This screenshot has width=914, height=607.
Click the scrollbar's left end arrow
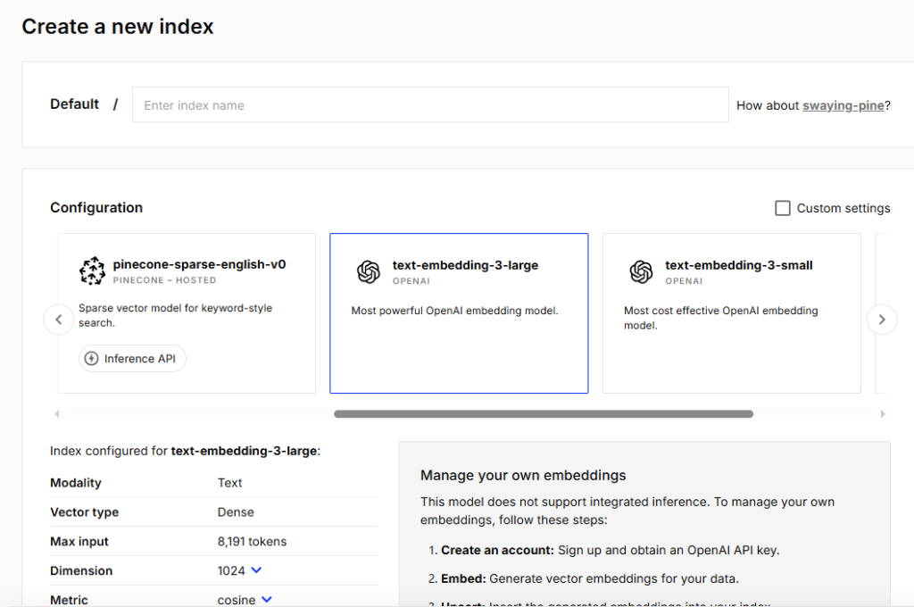pos(58,414)
